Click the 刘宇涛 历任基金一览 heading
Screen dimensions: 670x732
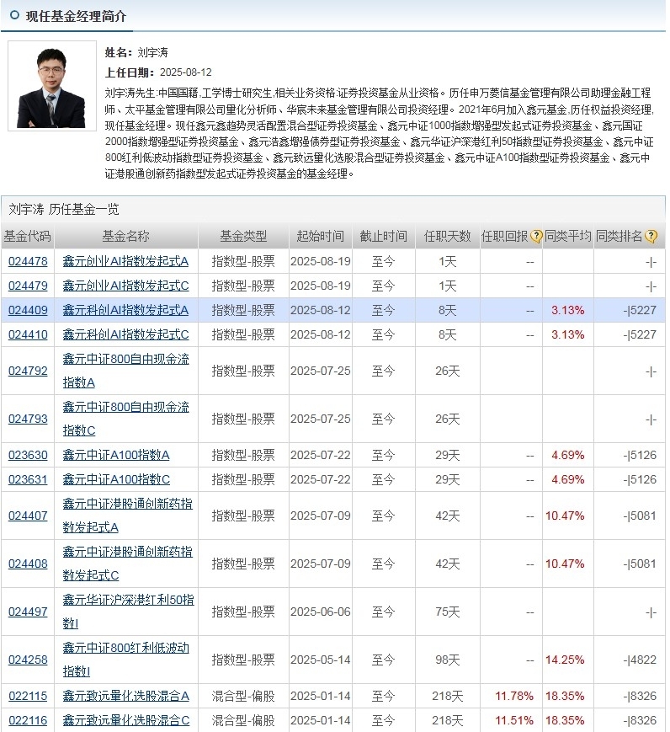64,209
